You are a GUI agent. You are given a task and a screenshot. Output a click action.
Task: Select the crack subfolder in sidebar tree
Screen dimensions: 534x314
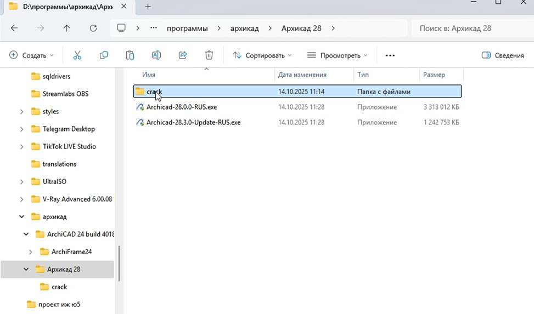59,287
